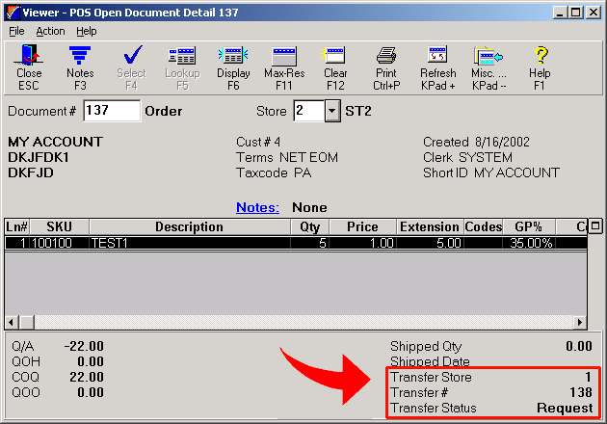Open the Action menu
Screen dimensions: 607x424
click(50, 31)
